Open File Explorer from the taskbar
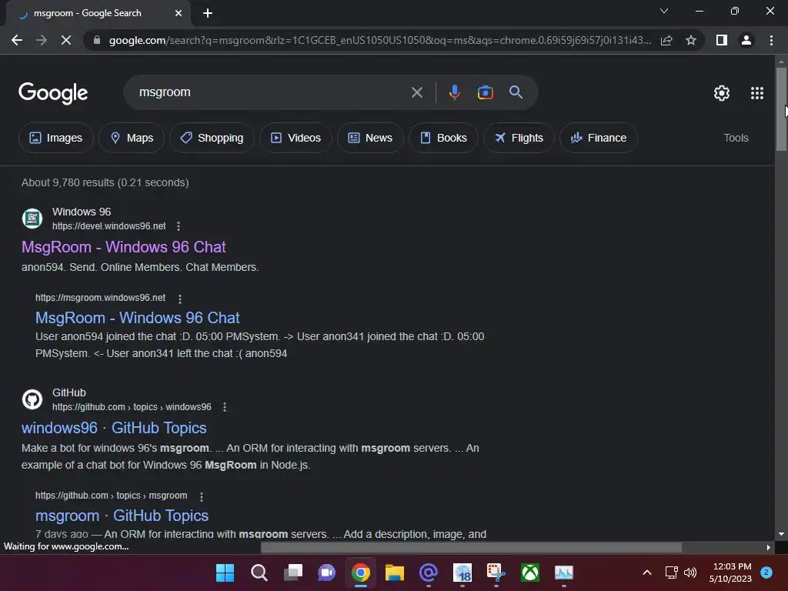 click(x=395, y=573)
